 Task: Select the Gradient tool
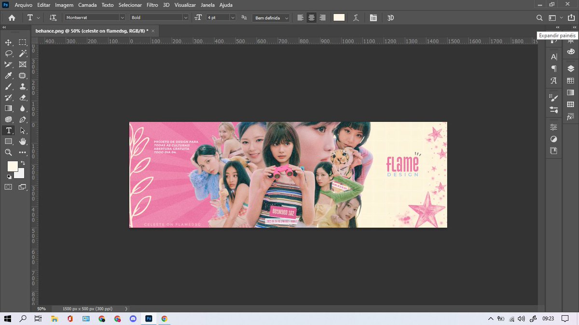(8, 108)
